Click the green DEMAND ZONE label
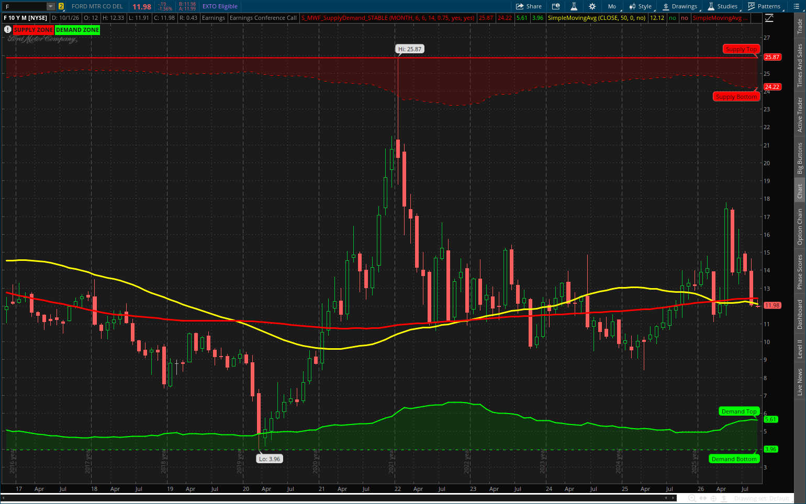806x504 pixels. click(x=77, y=30)
